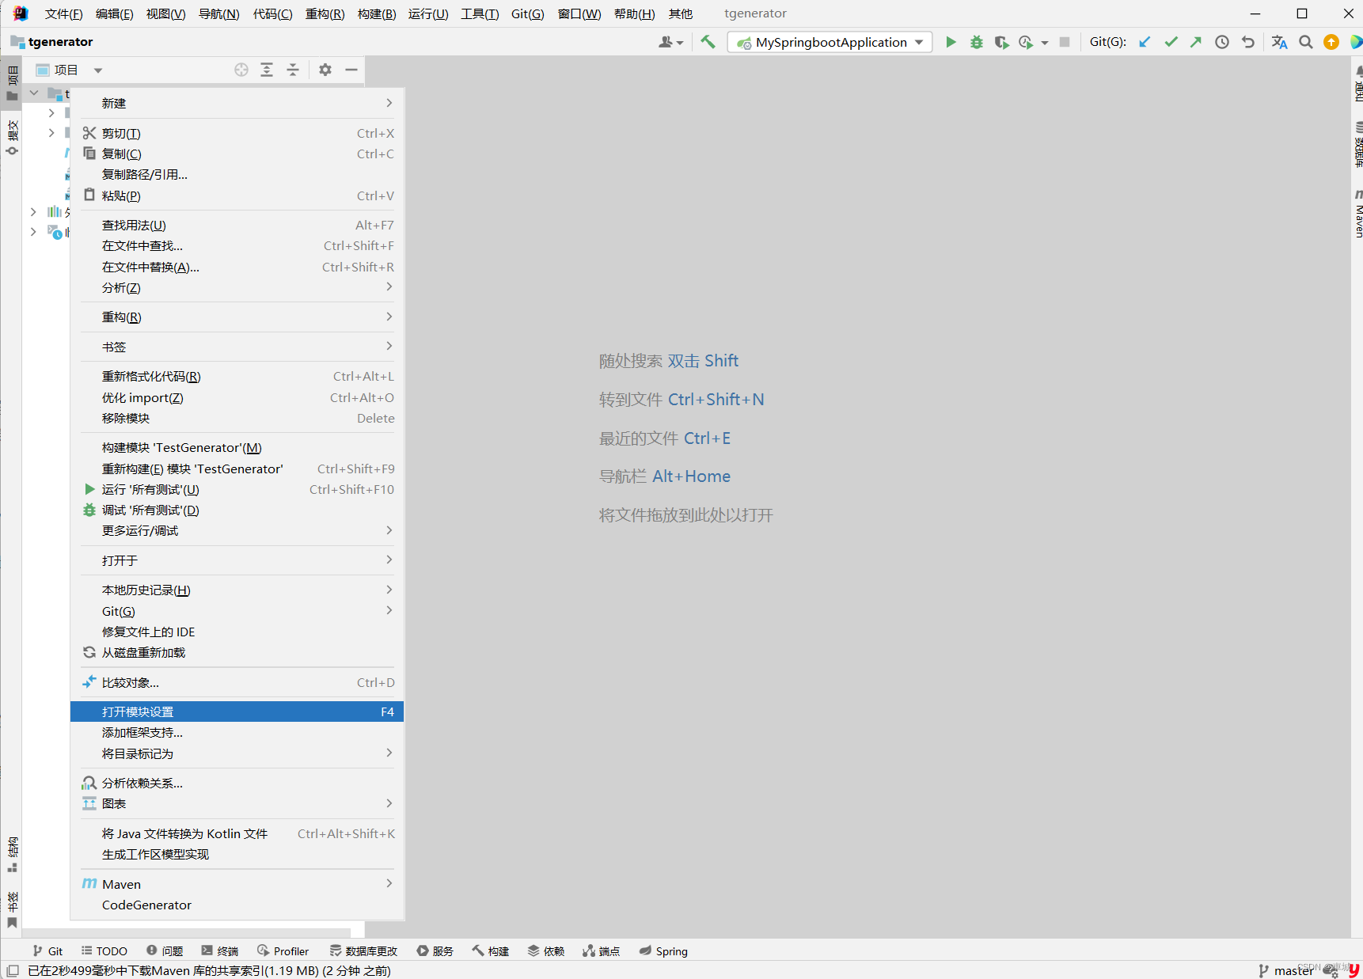Open the user account icon dropdown
Viewport: 1363px width, 979px height.
tap(670, 42)
